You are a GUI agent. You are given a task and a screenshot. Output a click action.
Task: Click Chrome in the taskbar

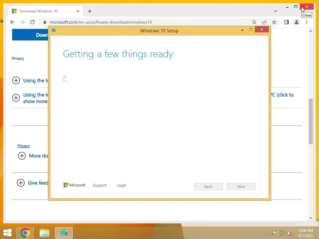click(x=25, y=233)
